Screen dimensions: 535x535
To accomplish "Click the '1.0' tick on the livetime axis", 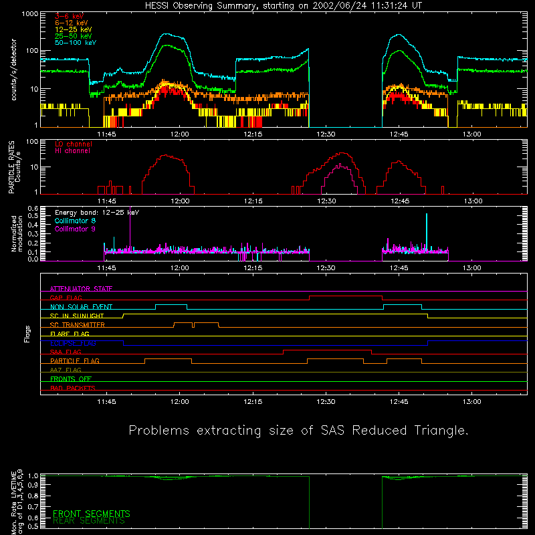I will [x=33, y=476].
